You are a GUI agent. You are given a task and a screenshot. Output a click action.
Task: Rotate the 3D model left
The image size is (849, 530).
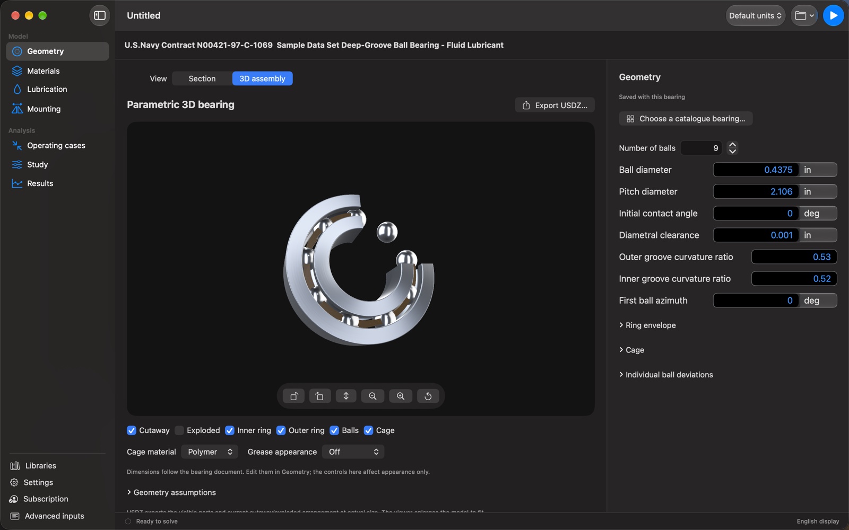click(294, 396)
